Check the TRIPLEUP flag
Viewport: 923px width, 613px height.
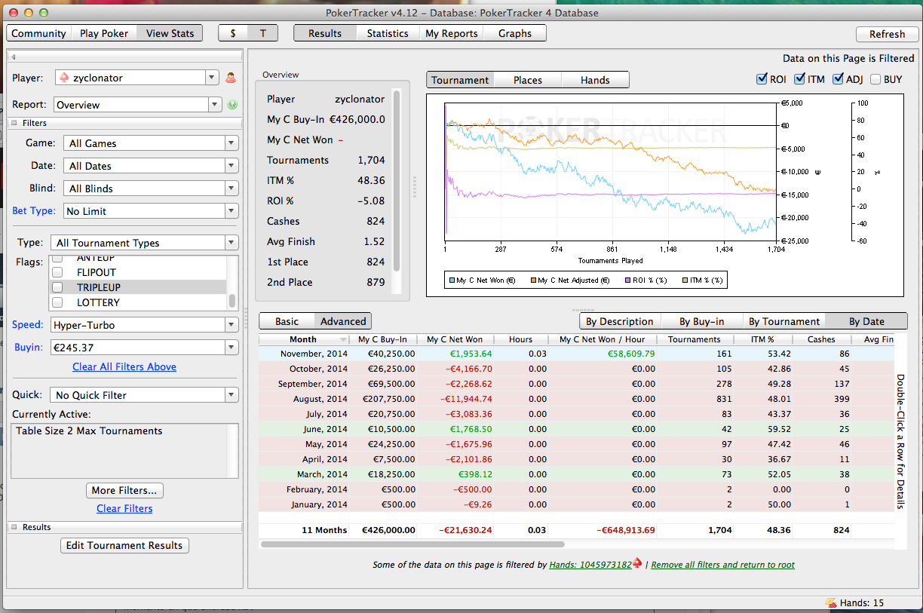(57, 287)
